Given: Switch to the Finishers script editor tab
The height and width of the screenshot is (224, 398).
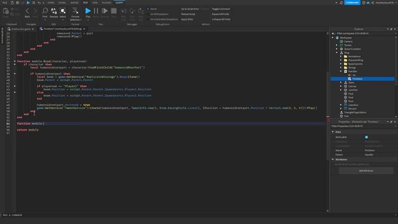Looking at the screenshot, I should [62, 29].
